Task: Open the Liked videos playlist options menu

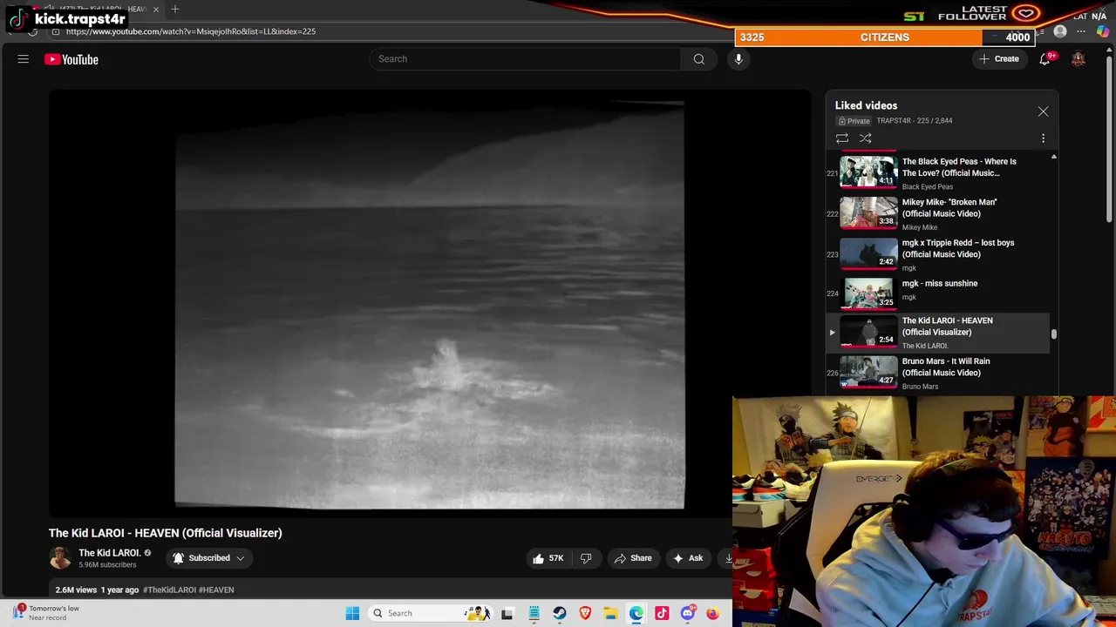Action: click(x=1043, y=138)
